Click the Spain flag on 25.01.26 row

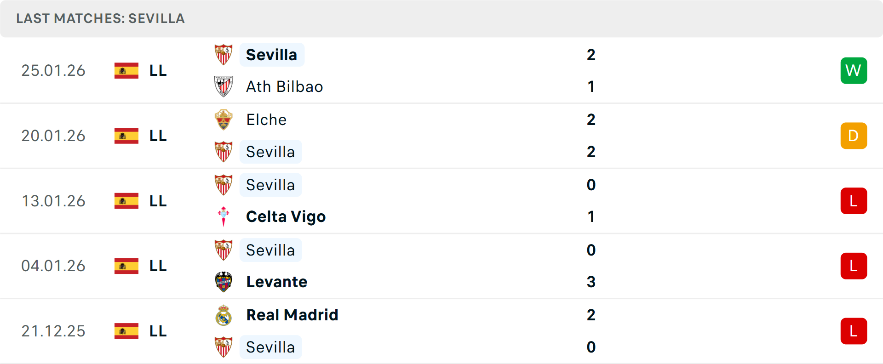tap(126, 71)
